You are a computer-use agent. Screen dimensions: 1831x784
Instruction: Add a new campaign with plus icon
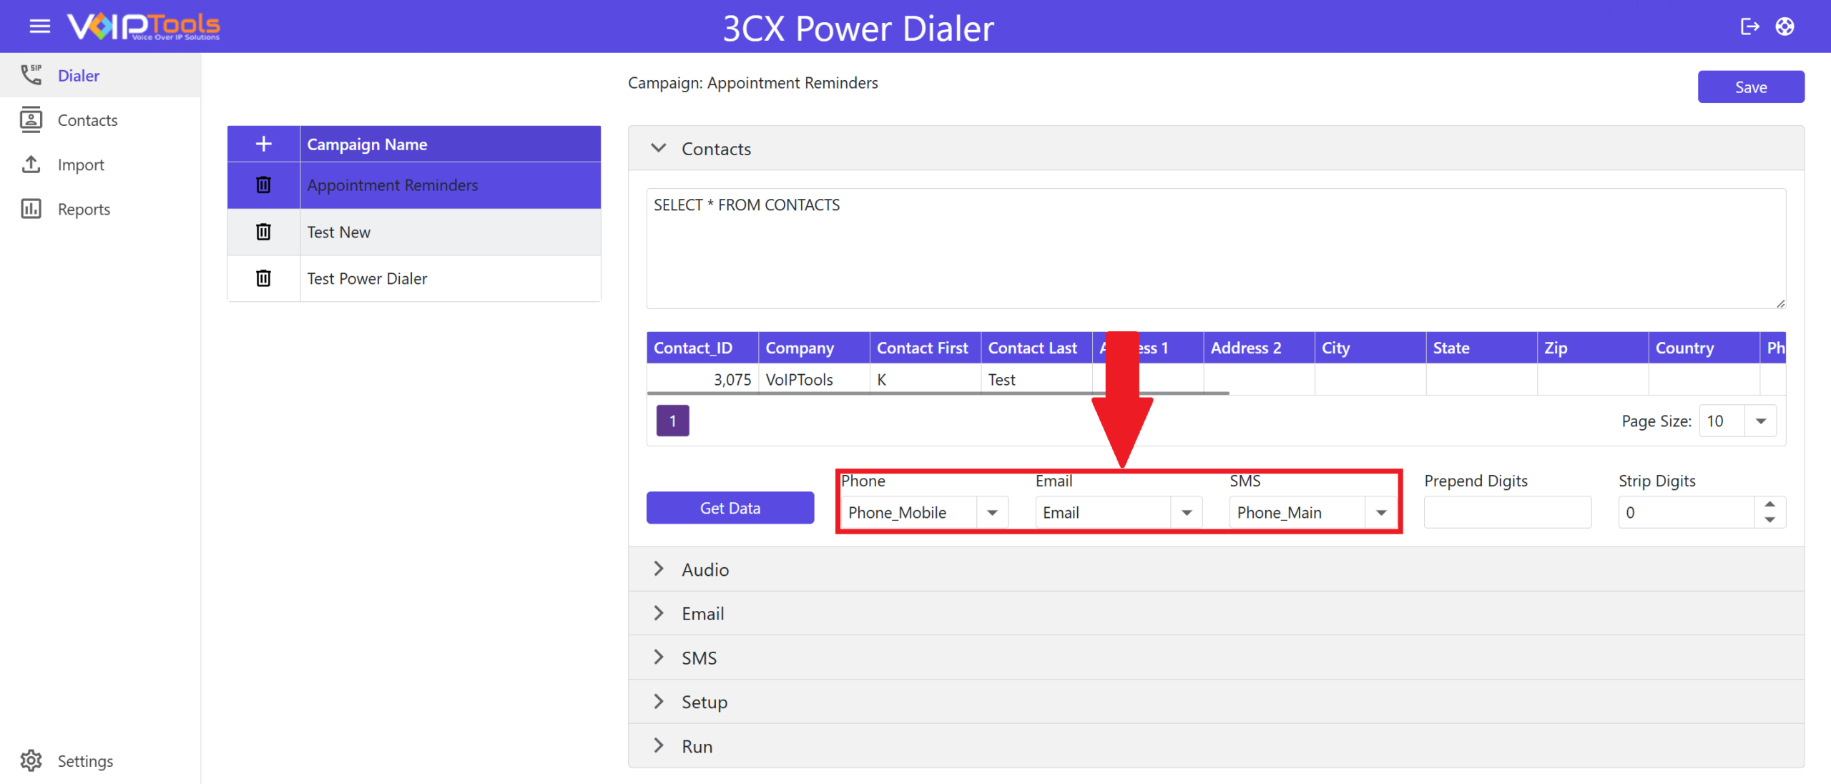click(x=264, y=144)
